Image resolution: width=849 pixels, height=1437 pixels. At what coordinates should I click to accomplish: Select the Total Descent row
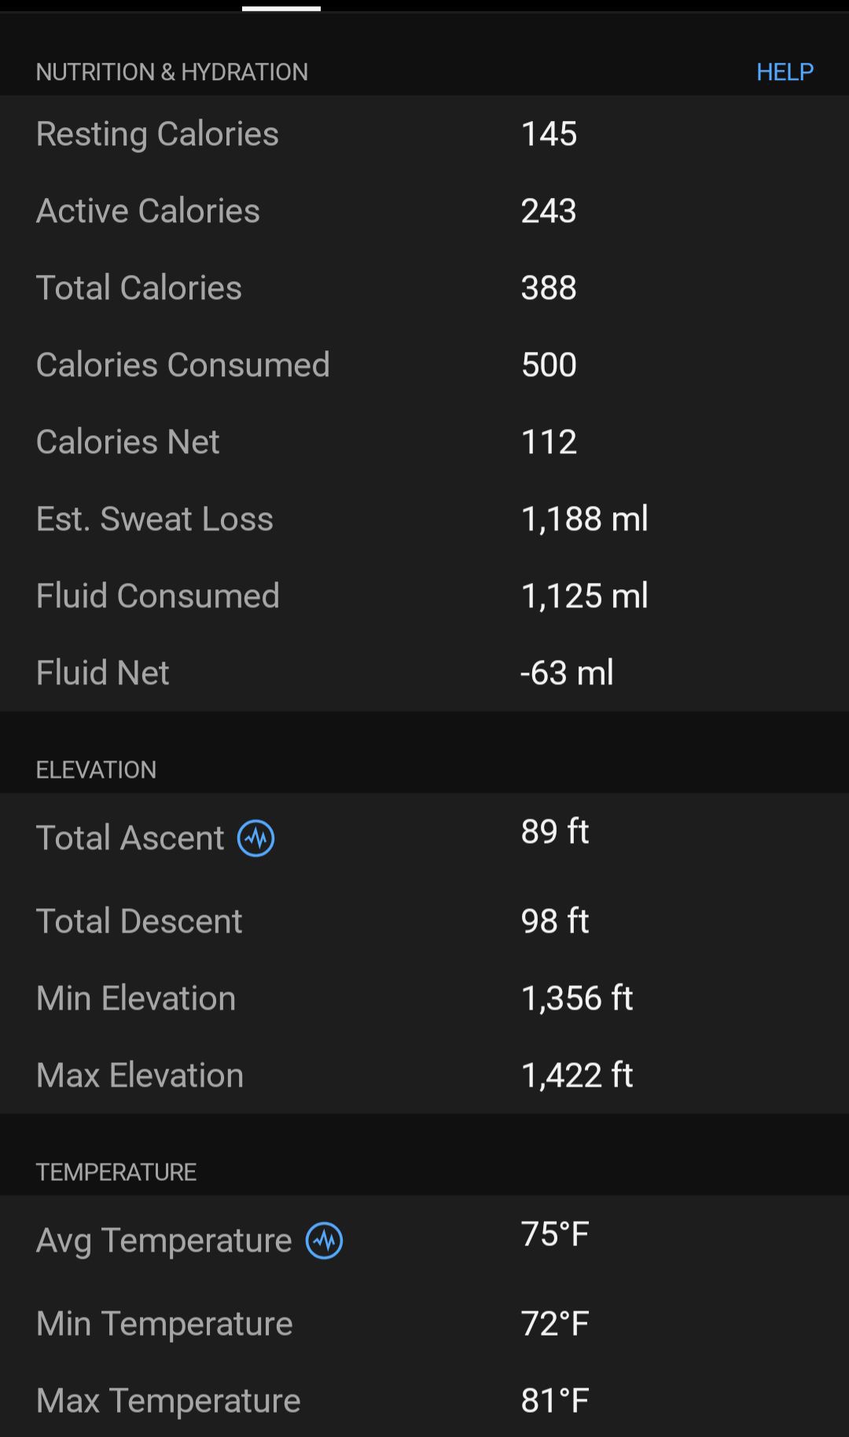tap(424, 921)
